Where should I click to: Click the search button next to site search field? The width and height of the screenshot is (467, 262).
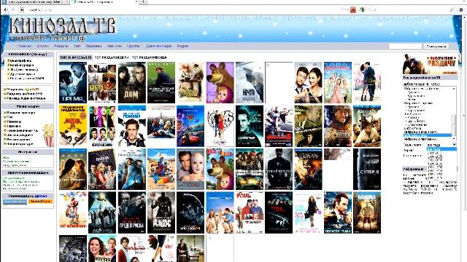[x=436, y=47]
